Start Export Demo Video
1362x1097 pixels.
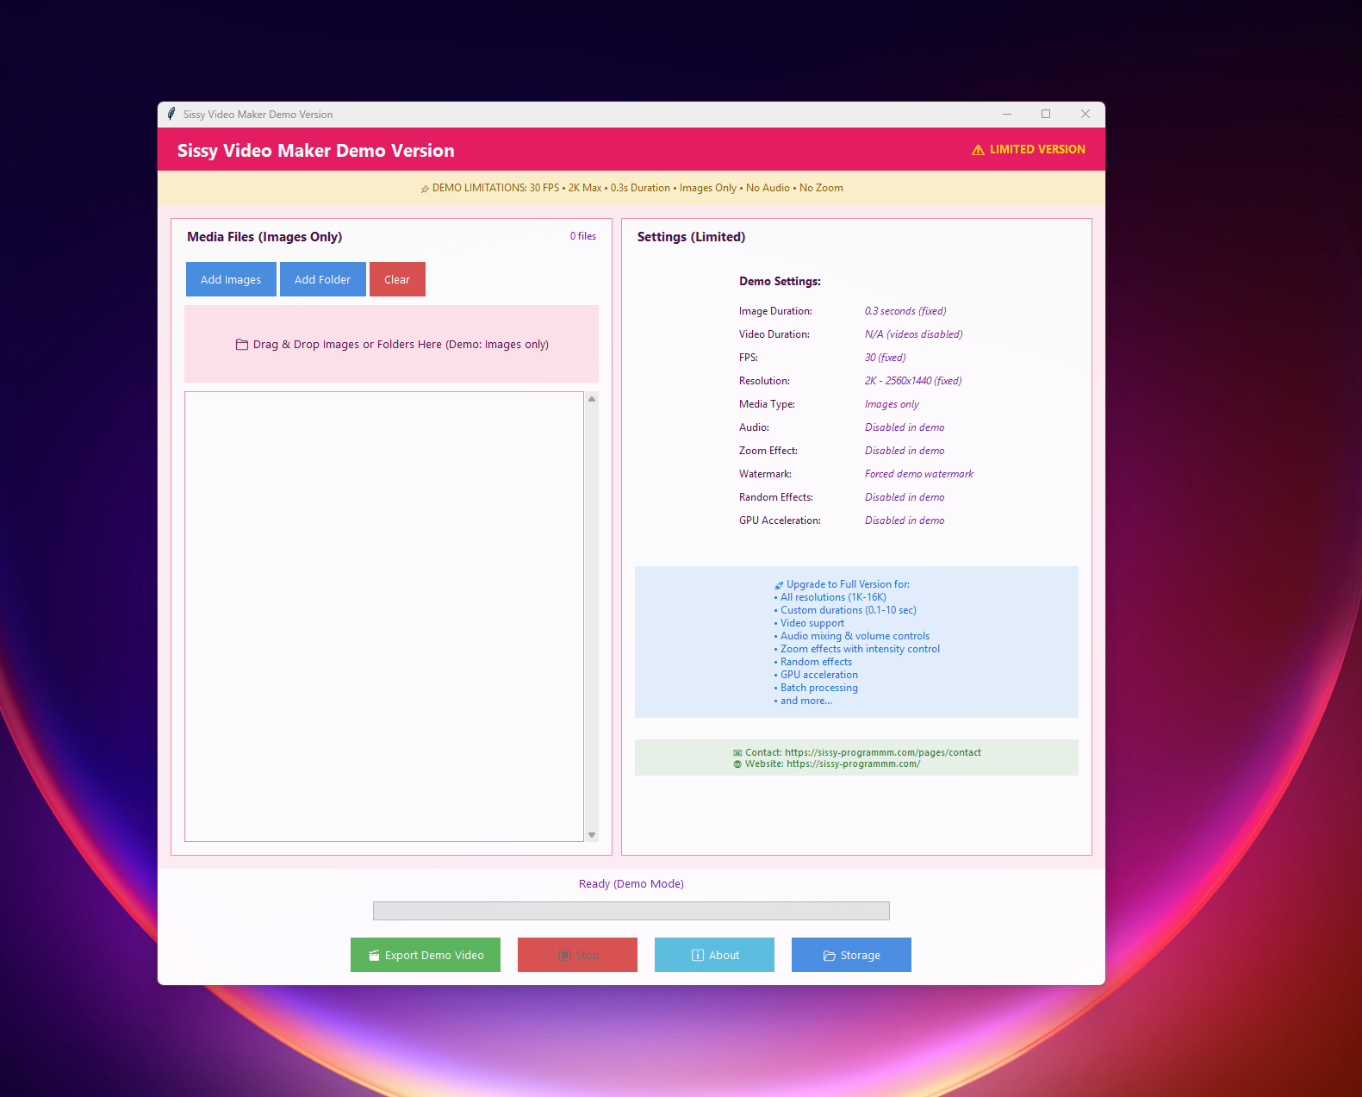click(426, 955)
